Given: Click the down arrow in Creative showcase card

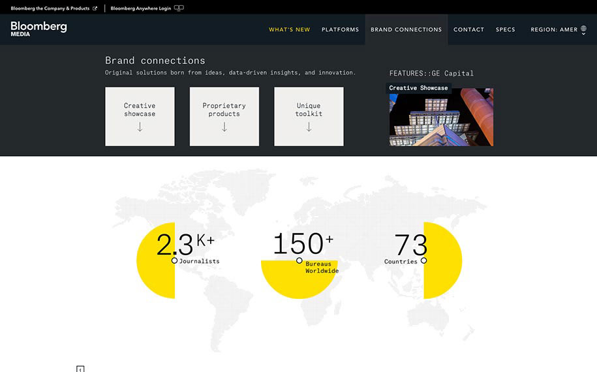Looking at the screenshot, I should click(140, 127).
